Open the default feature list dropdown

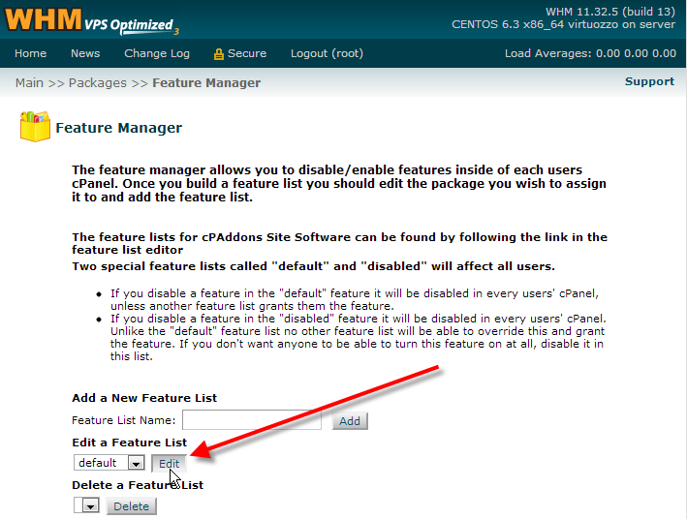[109, 463]
